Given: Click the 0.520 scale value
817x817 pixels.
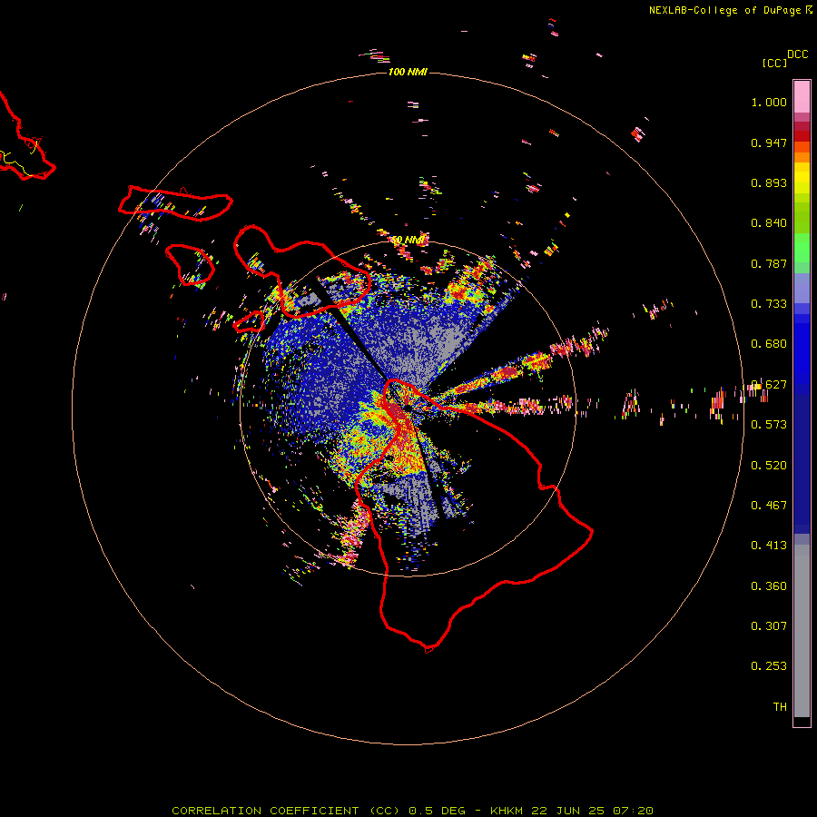Looking at the screenshot, I should click(769, 466).
